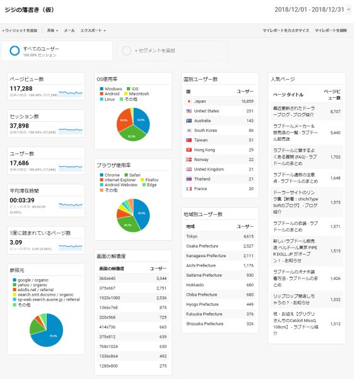Click the ラブドールの衣装 page title row
This screenshot has width=354, height=379.
pos(307,227)
